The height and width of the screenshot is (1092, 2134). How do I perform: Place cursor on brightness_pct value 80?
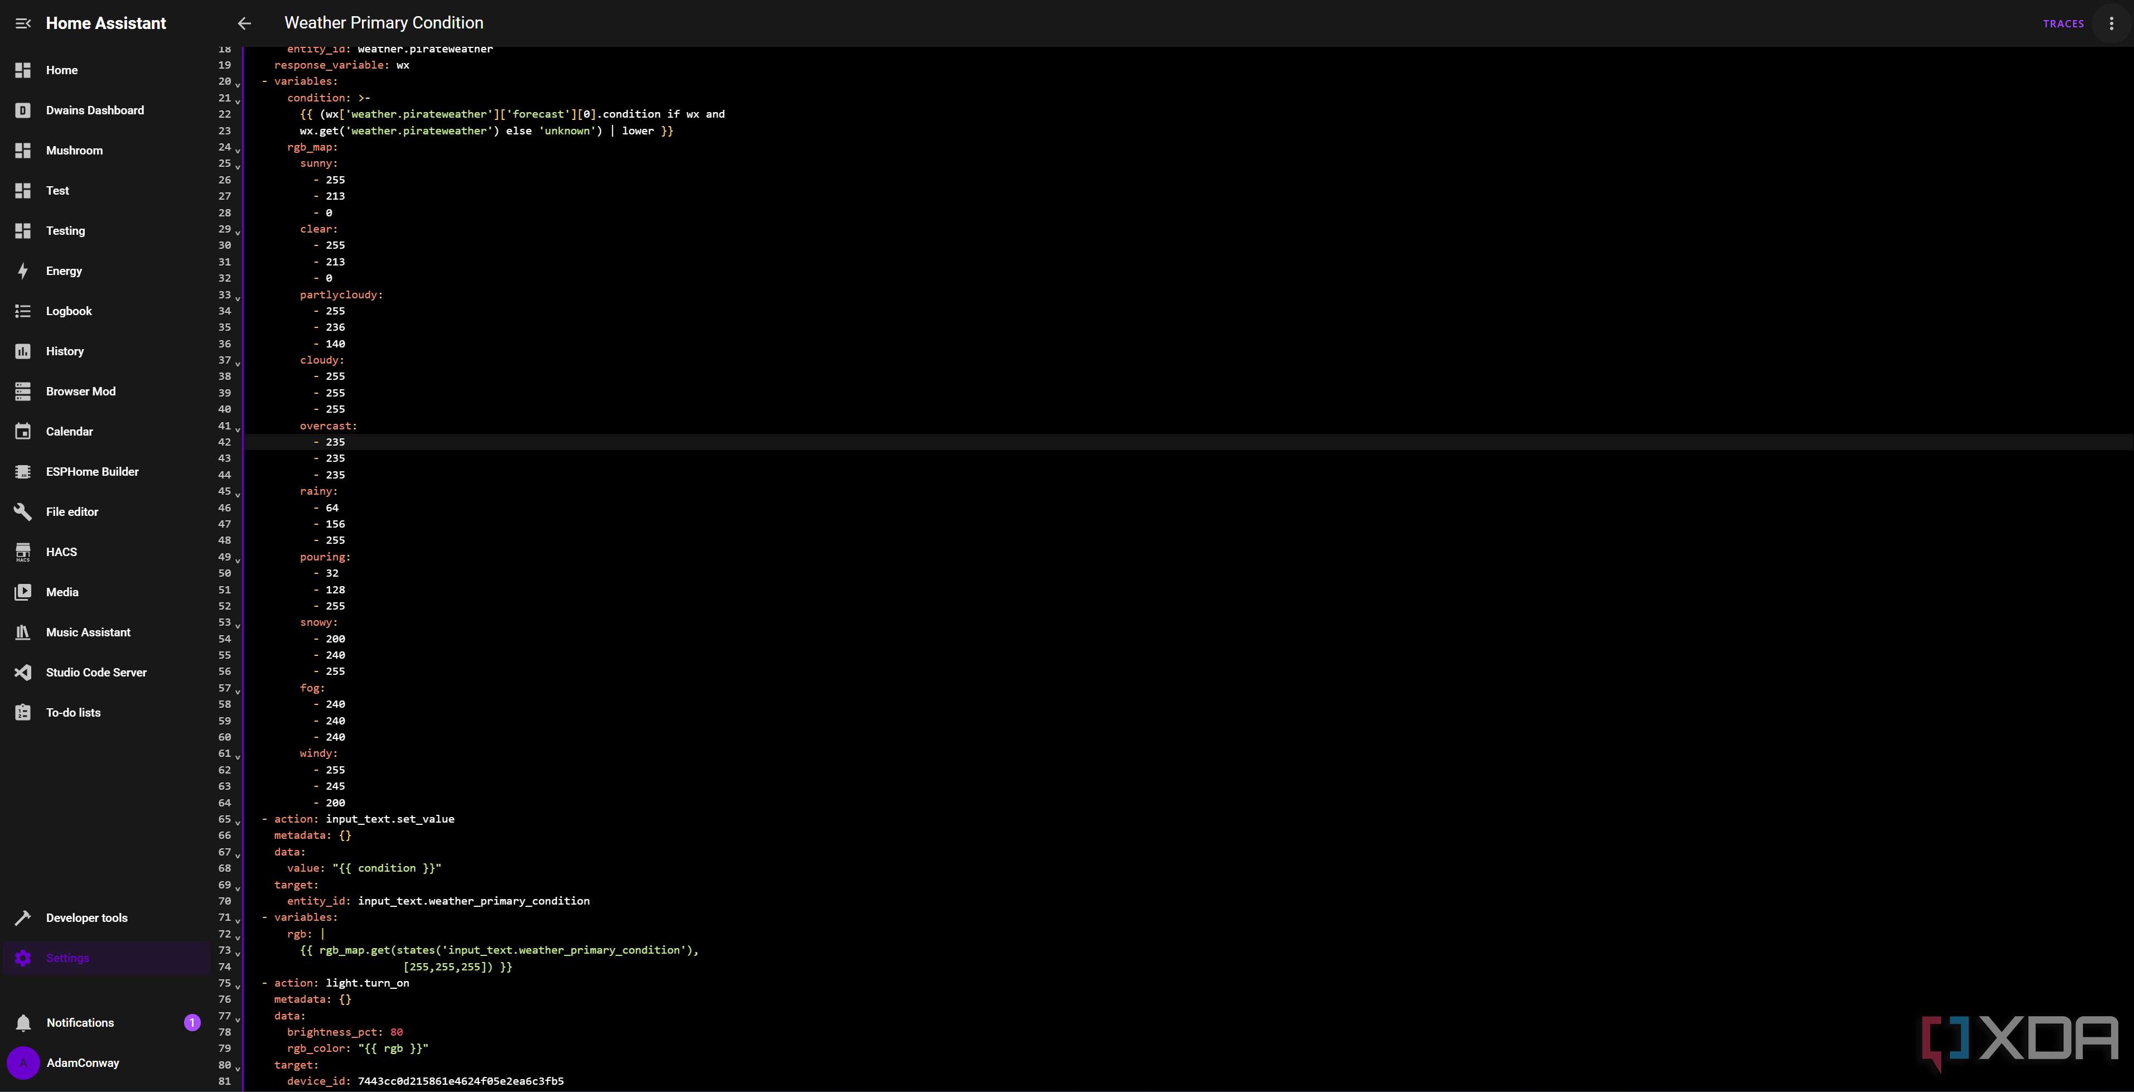397,1032
